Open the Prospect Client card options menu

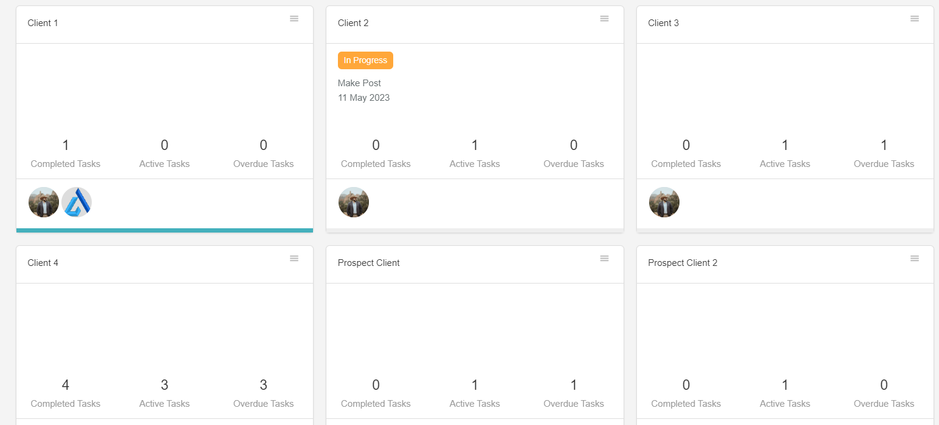604,258
